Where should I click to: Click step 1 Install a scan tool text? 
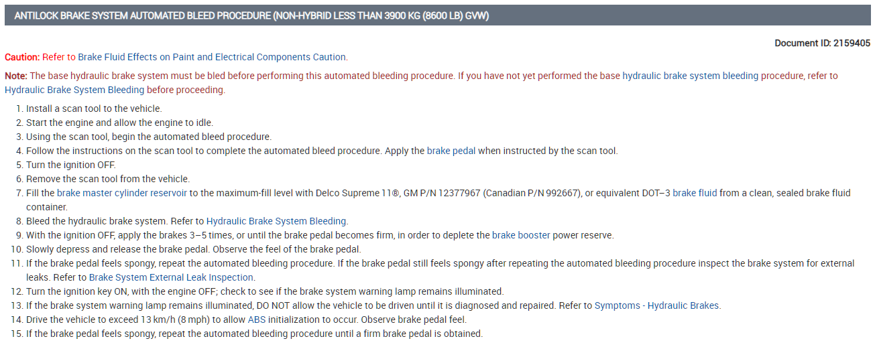point(94,109)
